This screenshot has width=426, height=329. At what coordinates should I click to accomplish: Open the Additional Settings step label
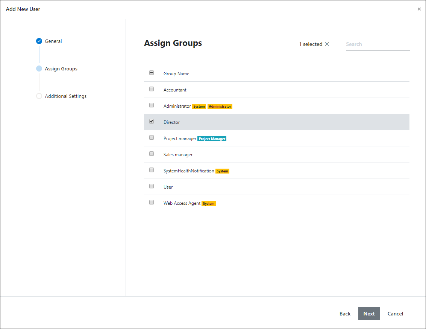66,96
